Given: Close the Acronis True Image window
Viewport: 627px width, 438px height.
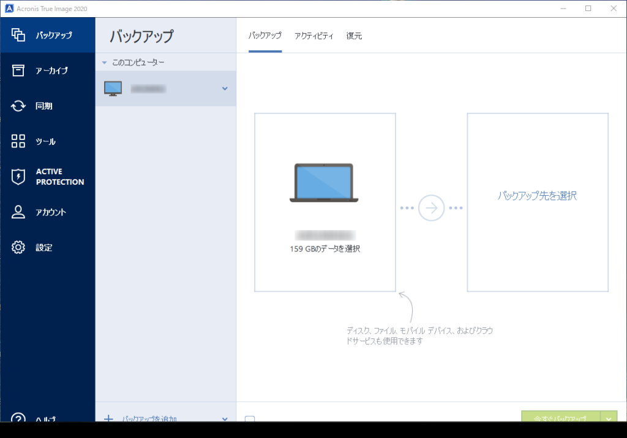Looking at the screenshot, I should [614, 9].
